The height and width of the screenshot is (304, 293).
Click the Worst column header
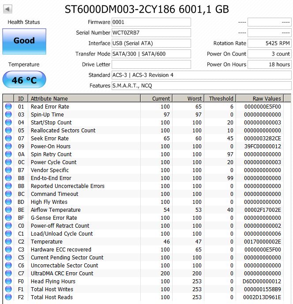[x=188, y=98]
